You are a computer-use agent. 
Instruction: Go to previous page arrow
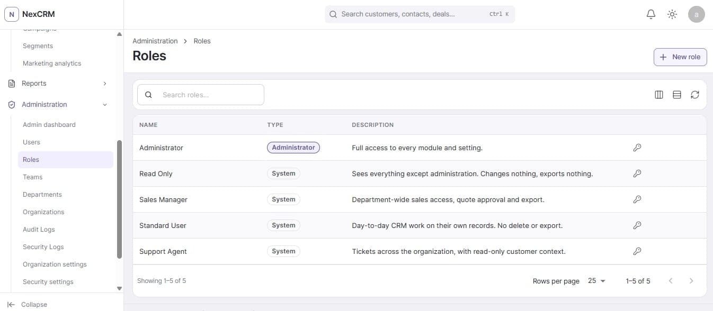point(671,281)
